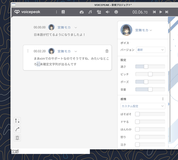This screenshot has width=178, height=160.
Task: Adjust the ピッチ pitch slider
Action: click(150, 74)
